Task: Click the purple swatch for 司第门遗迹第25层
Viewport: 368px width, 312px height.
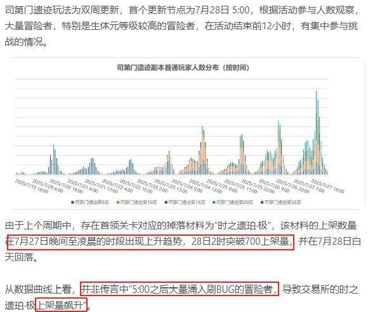Action: (x=262, y=202)
